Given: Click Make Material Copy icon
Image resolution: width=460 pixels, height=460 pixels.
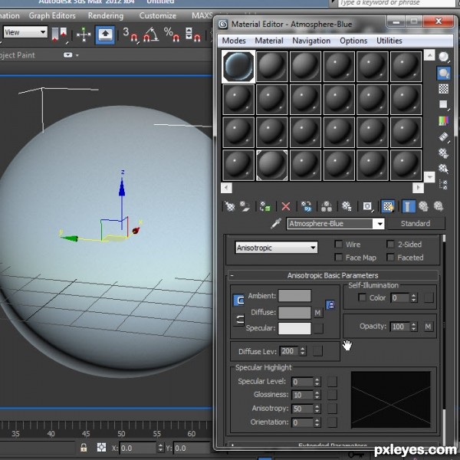Looking at the screenshot, I should click(307, 206).
